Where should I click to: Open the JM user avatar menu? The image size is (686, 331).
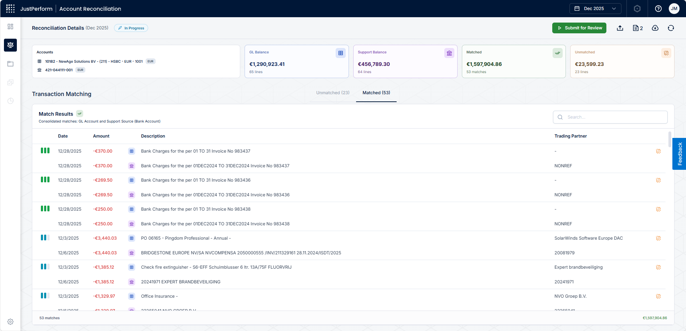(x=674, y=9)
